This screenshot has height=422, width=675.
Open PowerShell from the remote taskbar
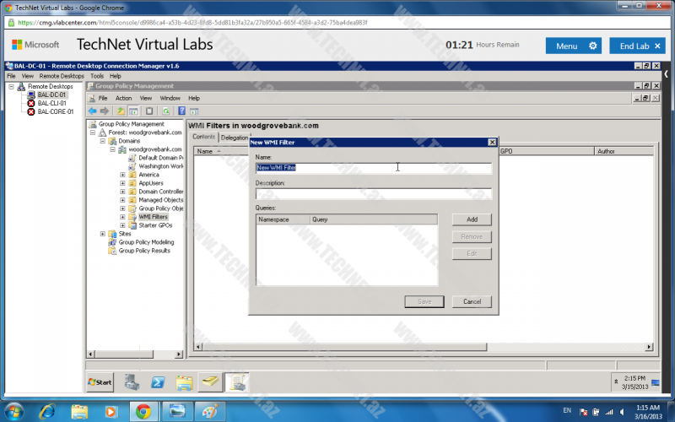point(158,382)
